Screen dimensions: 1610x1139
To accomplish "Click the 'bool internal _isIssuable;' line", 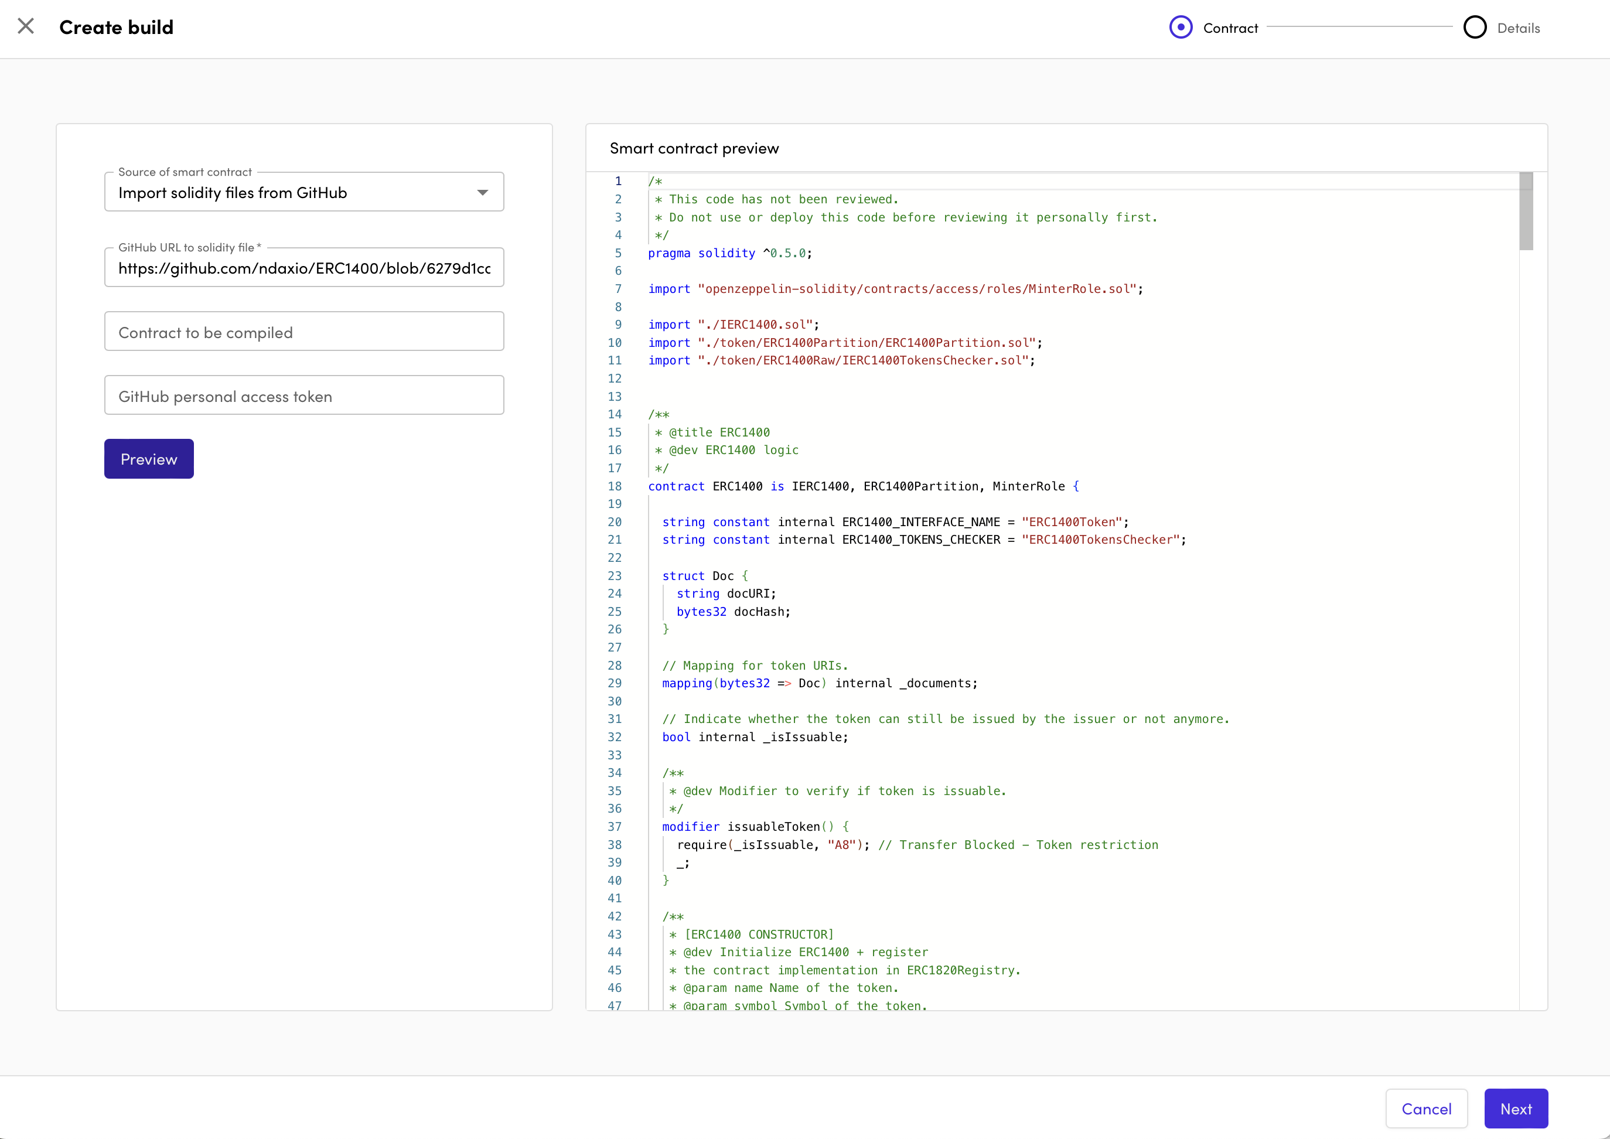I will 755,738.
